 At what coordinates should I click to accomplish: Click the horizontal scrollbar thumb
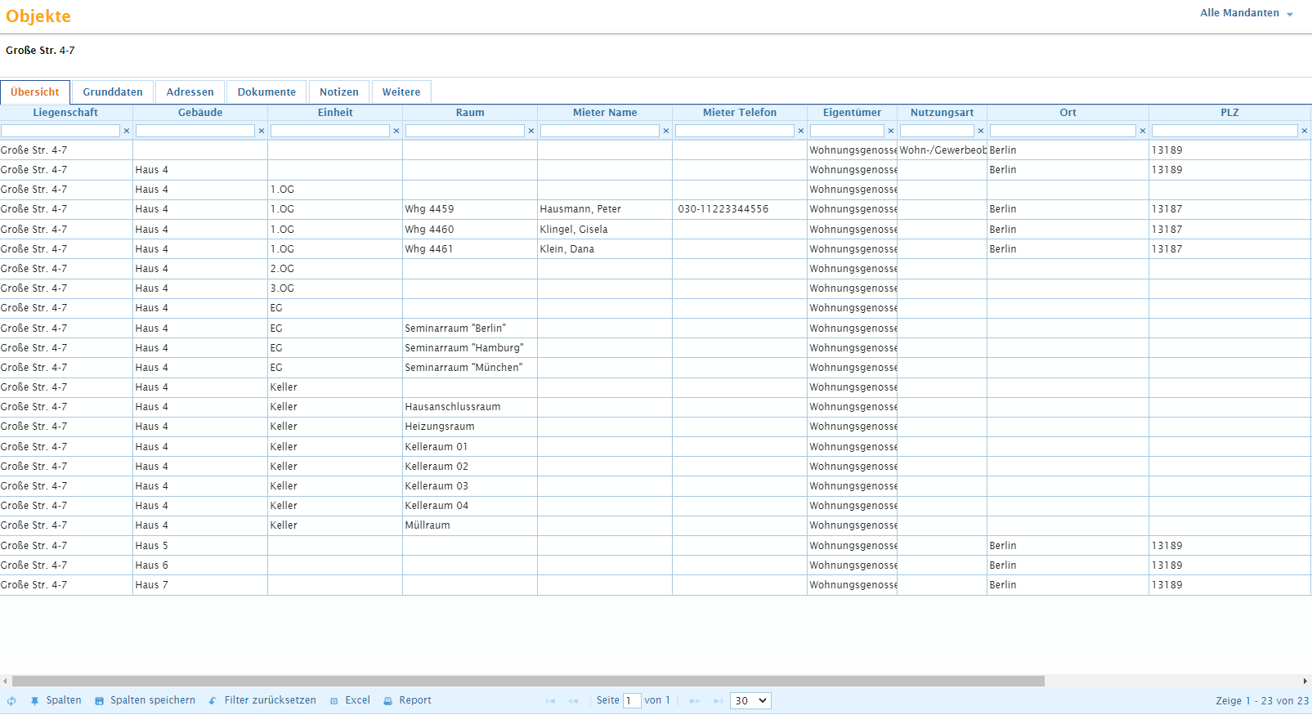point(528,681)
